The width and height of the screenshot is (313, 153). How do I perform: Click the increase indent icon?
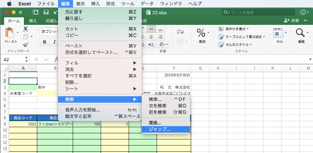click(151, 45)
